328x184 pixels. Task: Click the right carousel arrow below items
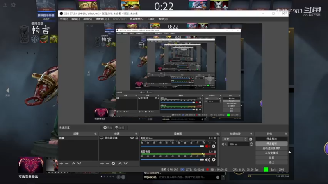pos(123,177)
